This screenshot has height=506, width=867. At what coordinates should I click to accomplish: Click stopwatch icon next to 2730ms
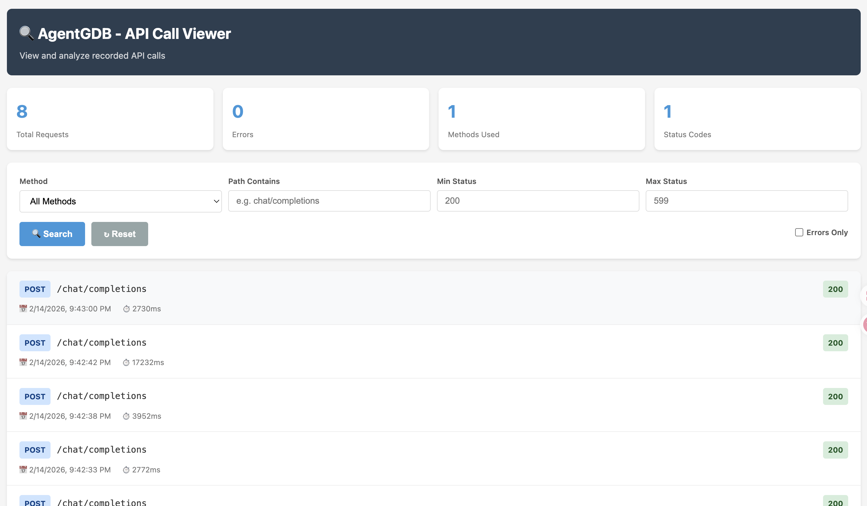126,309
